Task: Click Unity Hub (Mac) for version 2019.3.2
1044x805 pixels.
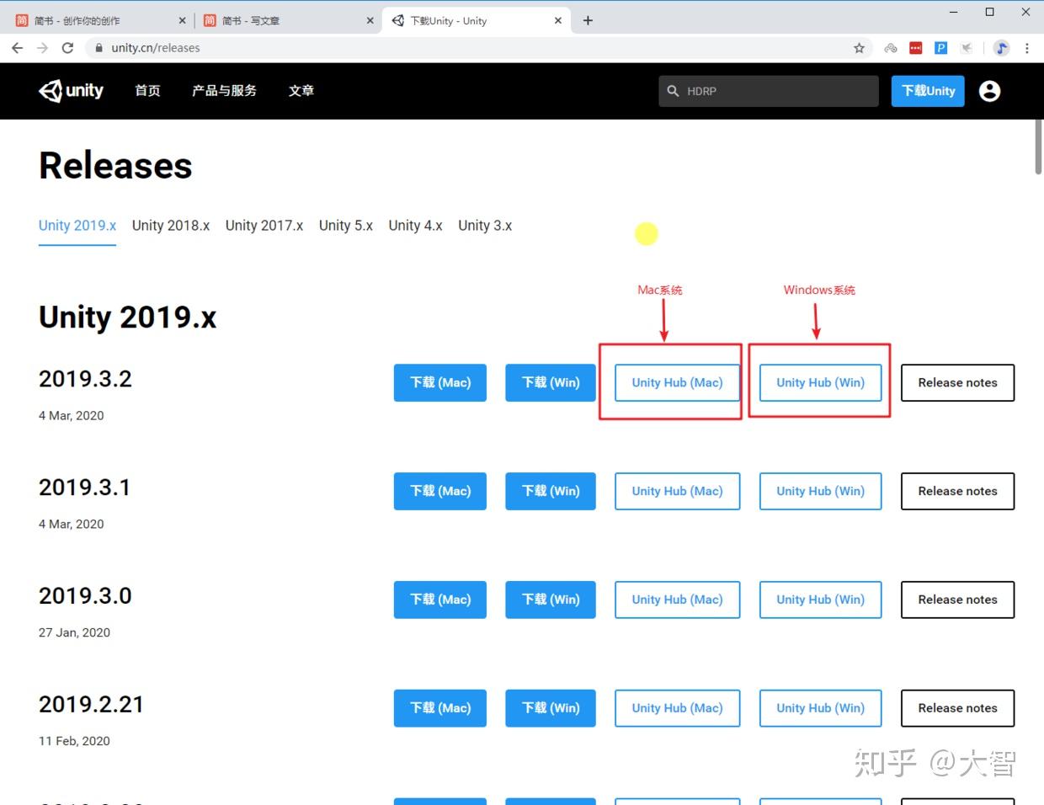Action: (x=678, y=382)
